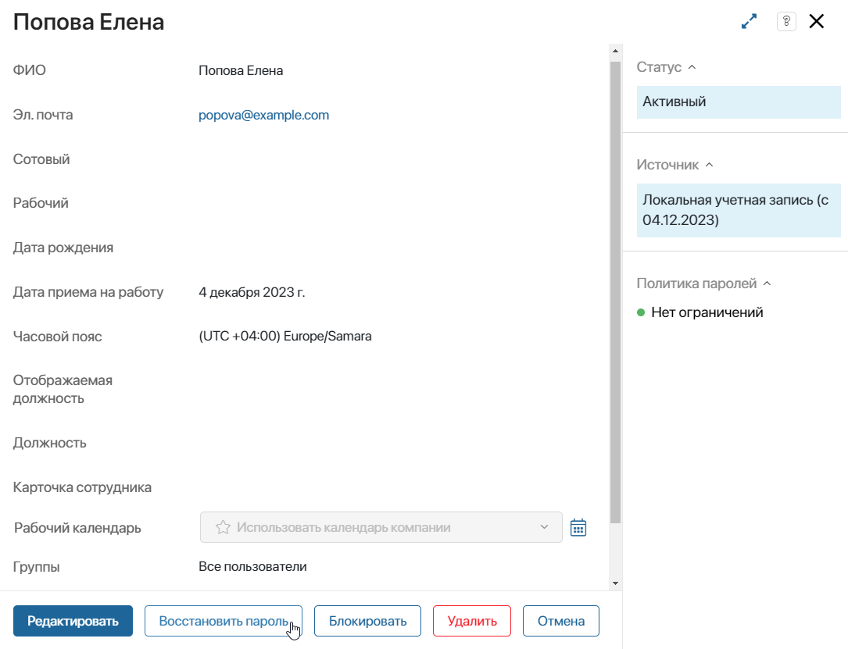Click the Отображаемая должность label

point(63,389)
